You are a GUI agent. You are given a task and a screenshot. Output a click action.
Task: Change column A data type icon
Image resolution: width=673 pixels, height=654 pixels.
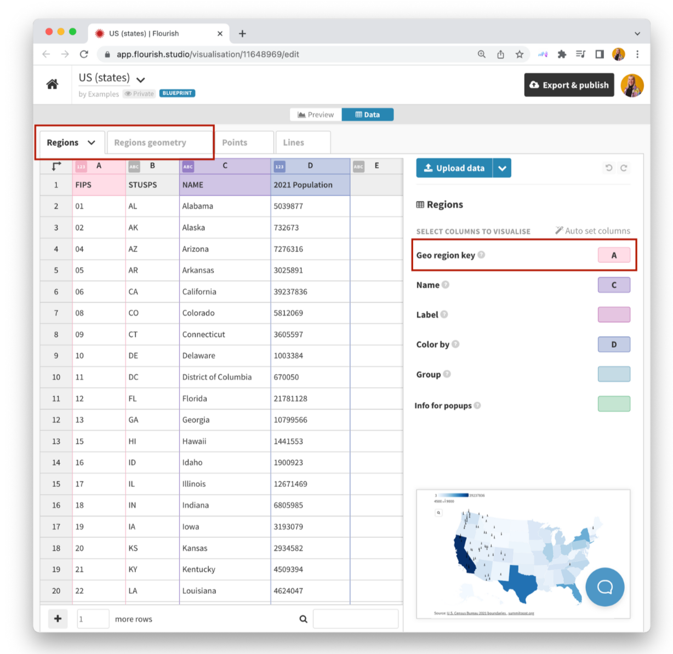[81, 166]
